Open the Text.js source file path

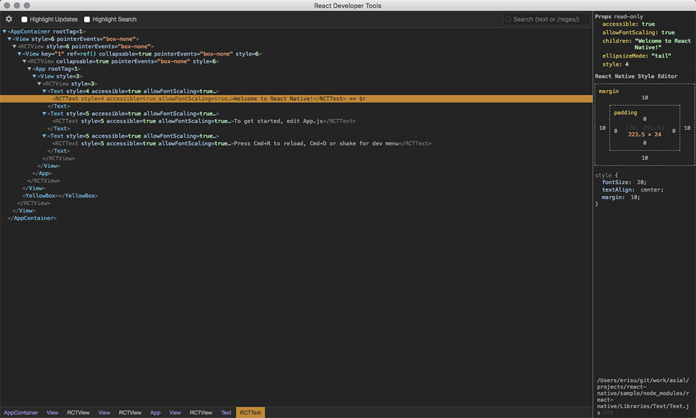coord(642,396)
